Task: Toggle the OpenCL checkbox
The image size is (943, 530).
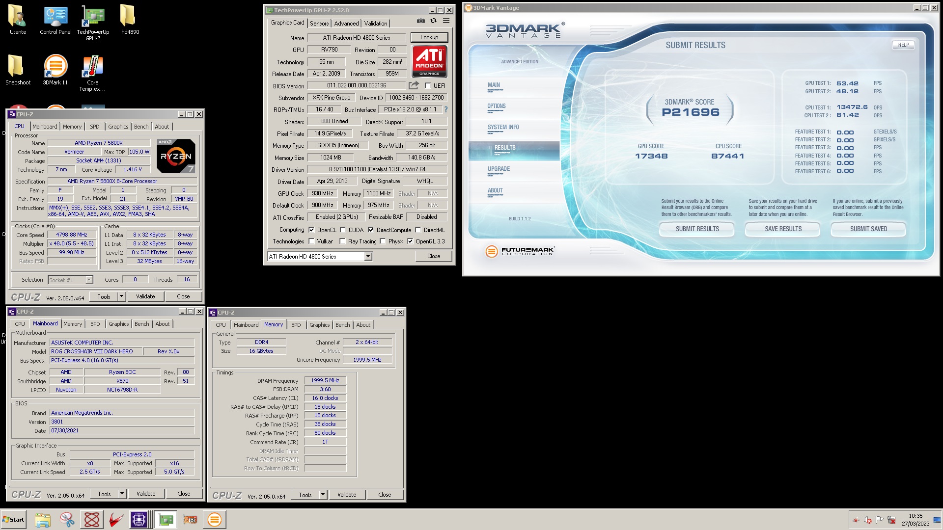Action: point(311,230)
